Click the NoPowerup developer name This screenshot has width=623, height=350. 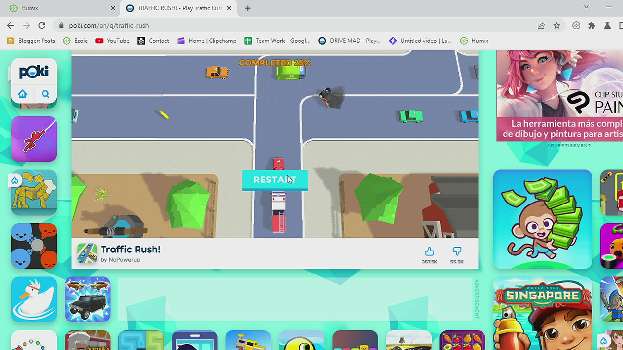tap(124, 260)
